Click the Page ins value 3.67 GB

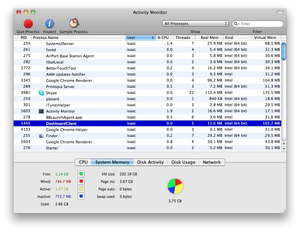pyautogui.click(x=126, y=182)
